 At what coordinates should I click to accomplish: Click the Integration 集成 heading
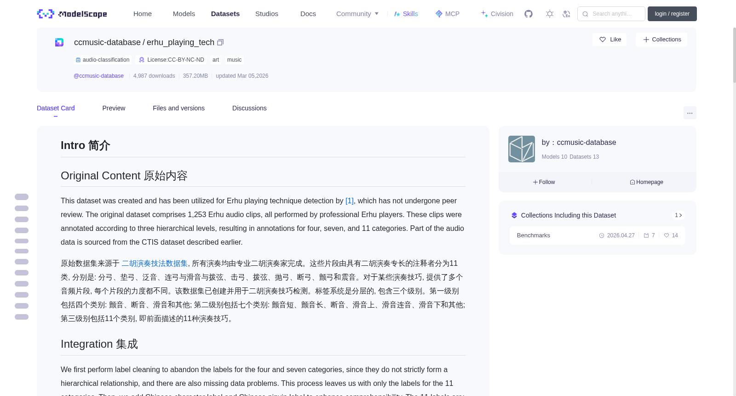(99, 344)
